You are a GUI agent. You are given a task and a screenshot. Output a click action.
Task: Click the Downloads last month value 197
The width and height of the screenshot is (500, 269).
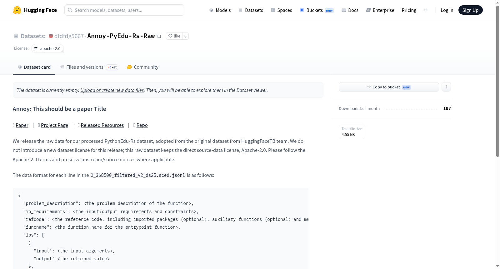(447, 108)
